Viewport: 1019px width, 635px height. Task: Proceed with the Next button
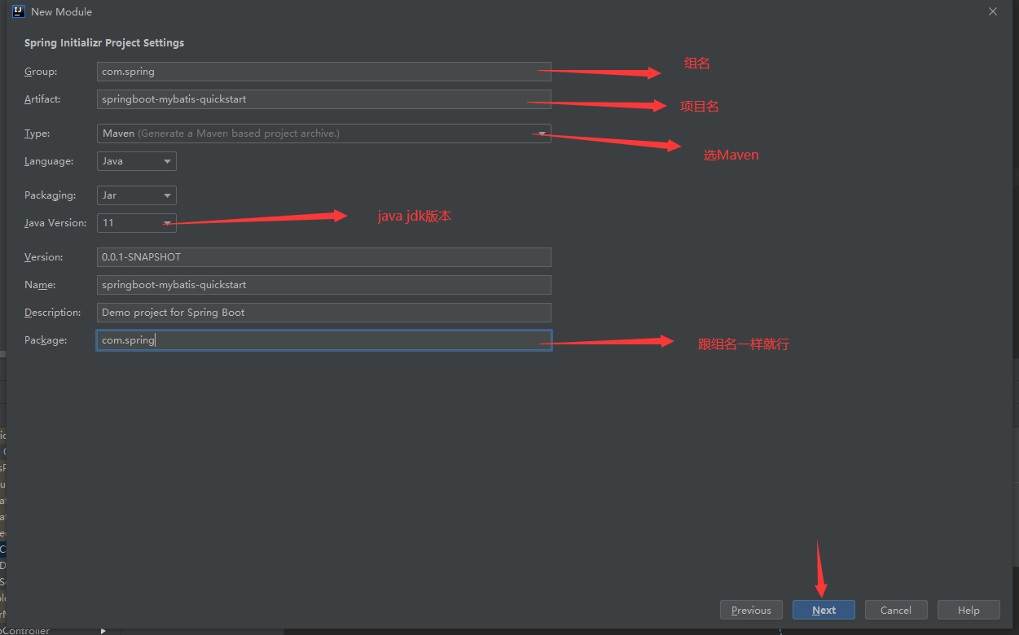824,611
